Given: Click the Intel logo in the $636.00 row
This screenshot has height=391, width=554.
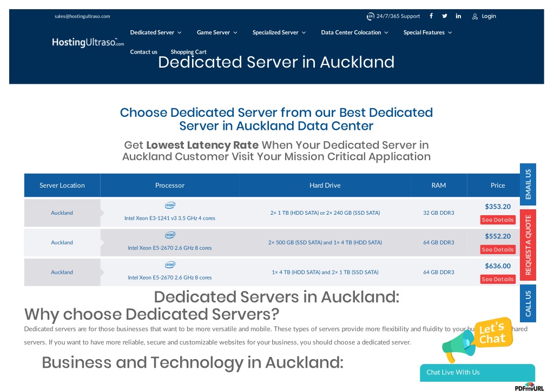Looking at the screenshot, I should point(170,264).
